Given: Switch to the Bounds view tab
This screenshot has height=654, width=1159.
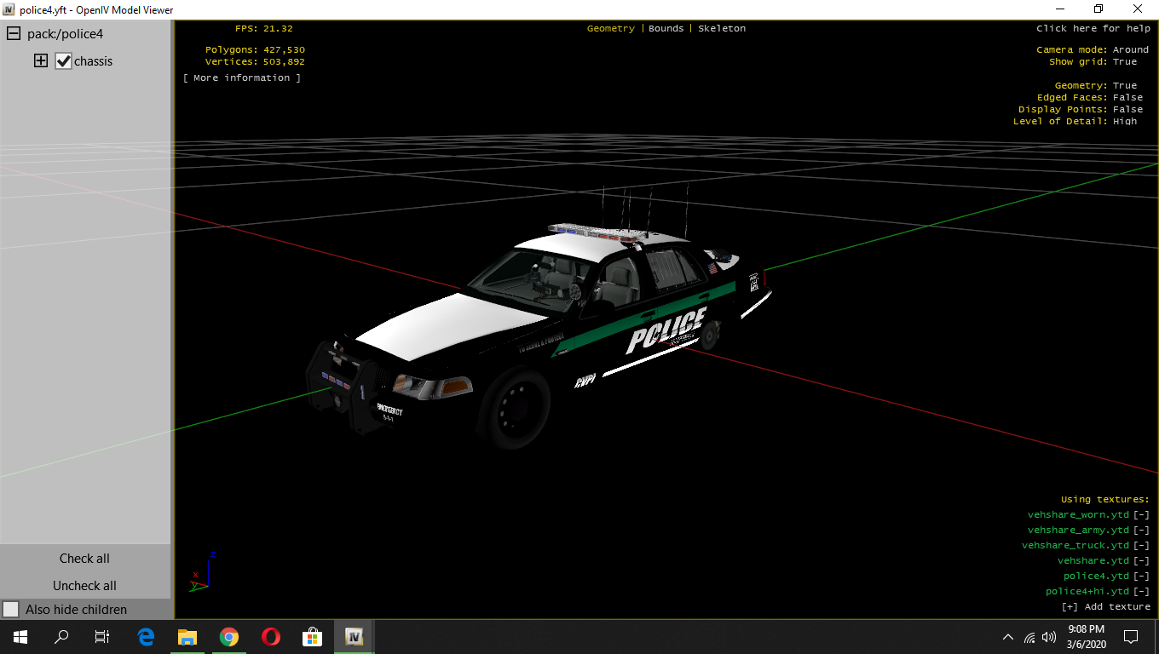Looking at the screenshot, I should pos(666,29).
